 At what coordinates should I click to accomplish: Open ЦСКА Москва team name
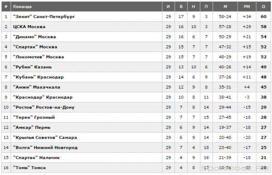point(29,27)
